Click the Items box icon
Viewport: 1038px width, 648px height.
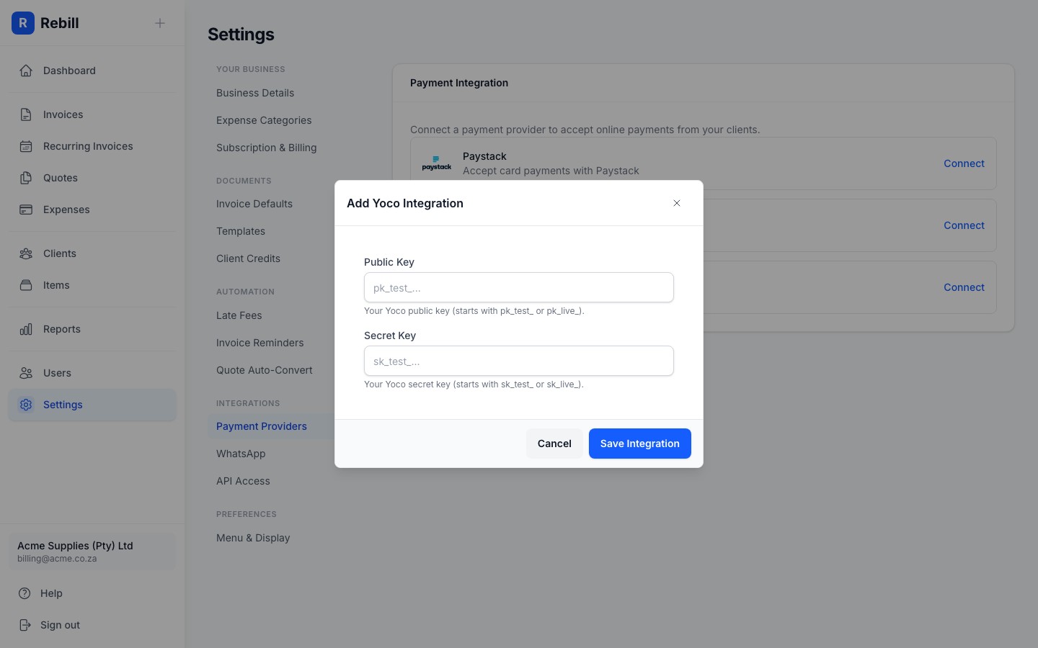point(26,285)
